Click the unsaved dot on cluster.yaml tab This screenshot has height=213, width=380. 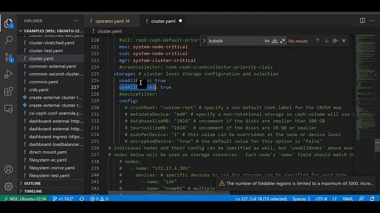180,21
